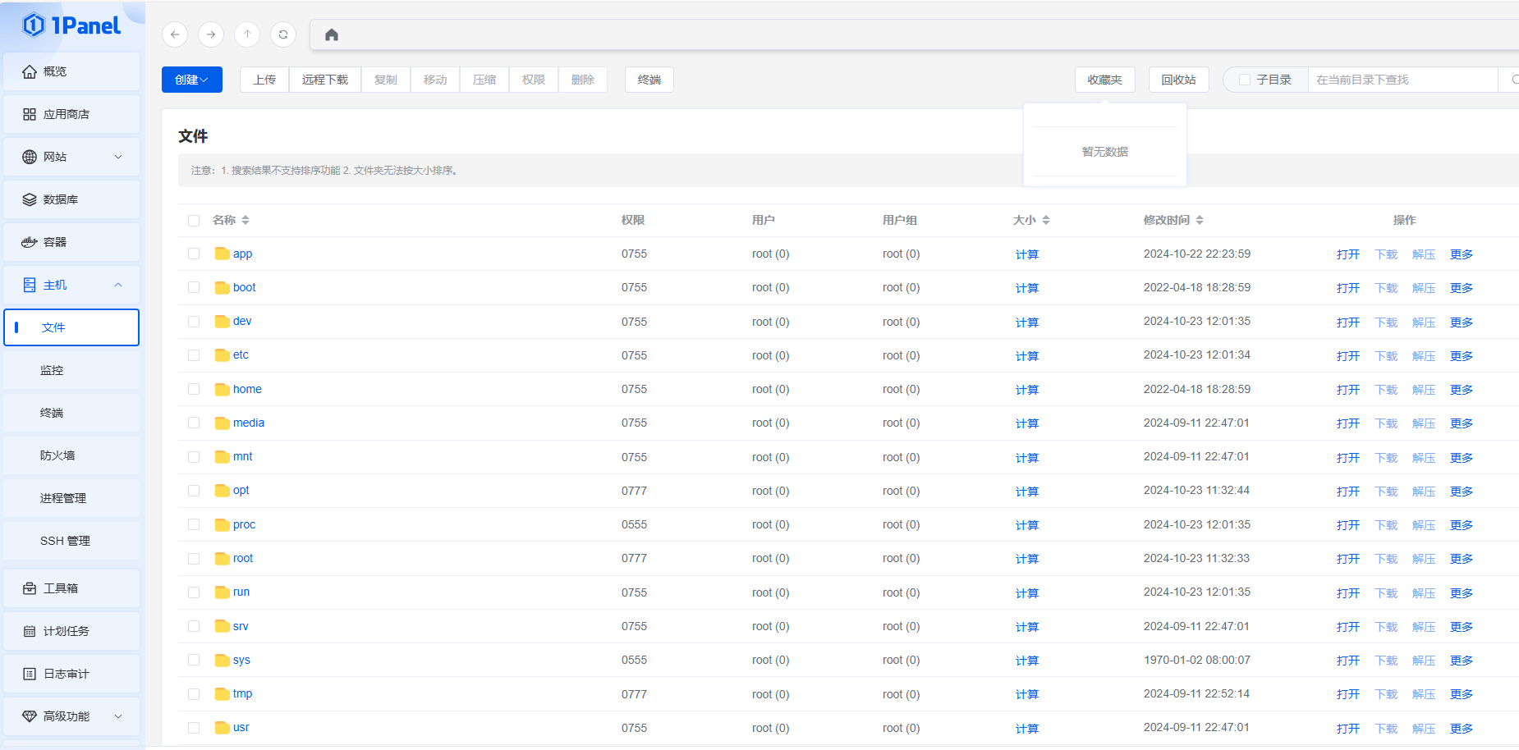Click the forward navigation arrow icon
This screenshot has height=750, width=1519.
(x=211, y=34)
